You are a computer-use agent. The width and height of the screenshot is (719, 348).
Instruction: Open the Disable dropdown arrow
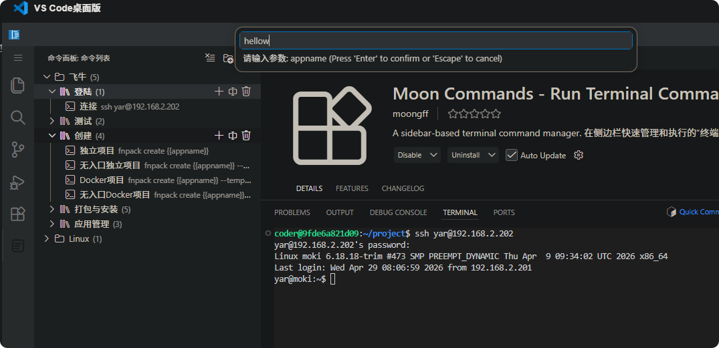(x=433, y=155)
